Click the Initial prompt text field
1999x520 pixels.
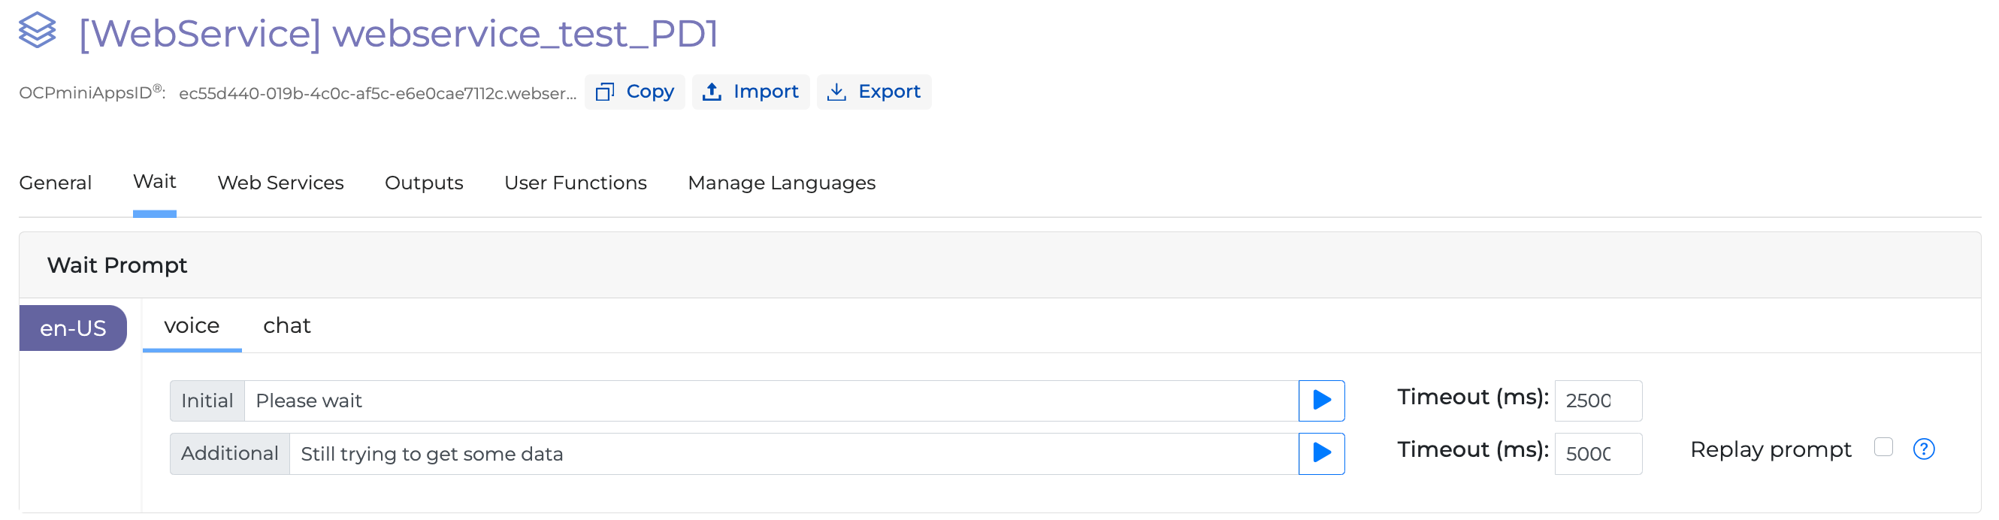pyautogui.click(x=770, y=401)
